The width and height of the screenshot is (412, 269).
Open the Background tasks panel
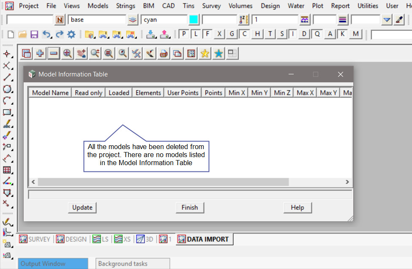coord(133,264)
